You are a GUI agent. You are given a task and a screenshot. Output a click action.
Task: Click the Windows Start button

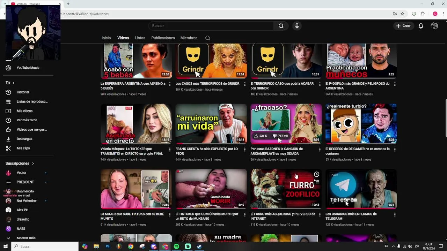coord(6,246)
